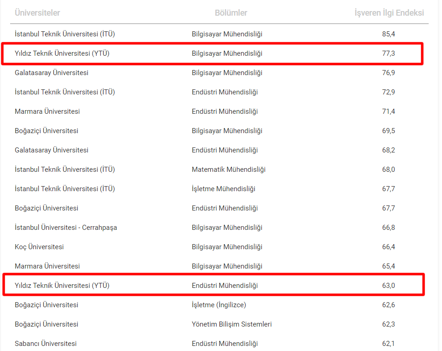The width and height of the screenshot is (442, 351).
Task: Click the 85,4 index value
Action: point(388,34)
